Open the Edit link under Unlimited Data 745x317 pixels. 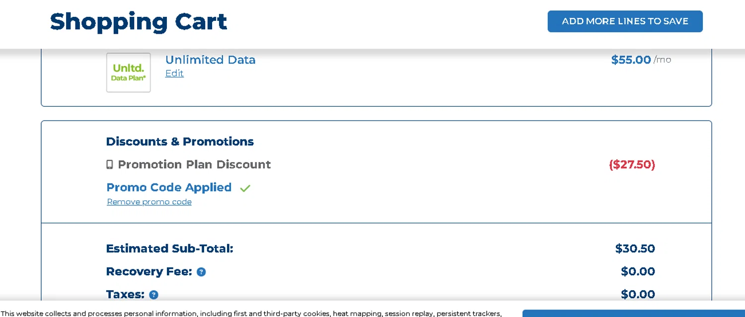174,73
